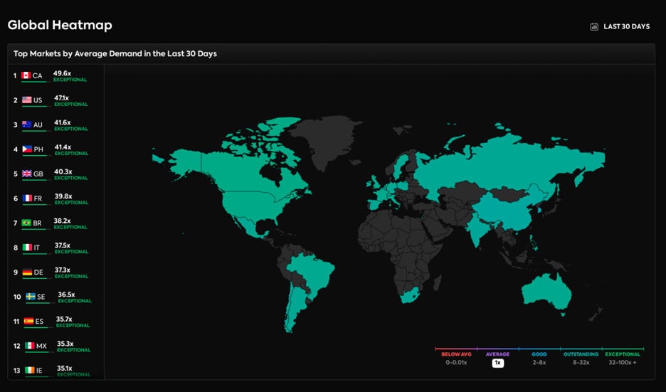Click the CA country code label
Image resolution: width=666 pixels, height=392 pixels.
(x=38, y=76)
